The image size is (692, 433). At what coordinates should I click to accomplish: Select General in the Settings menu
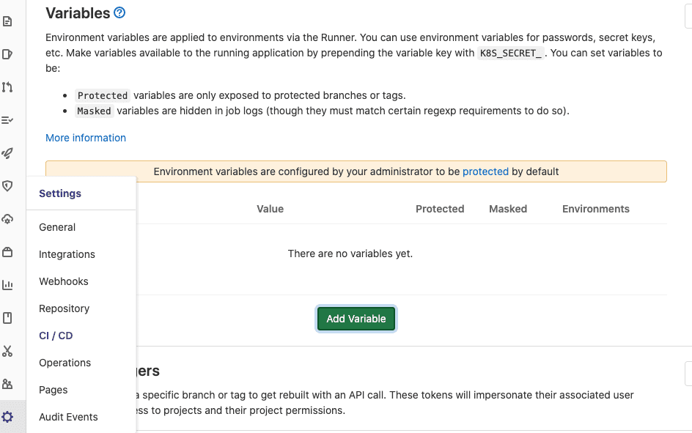pos(57,227)
